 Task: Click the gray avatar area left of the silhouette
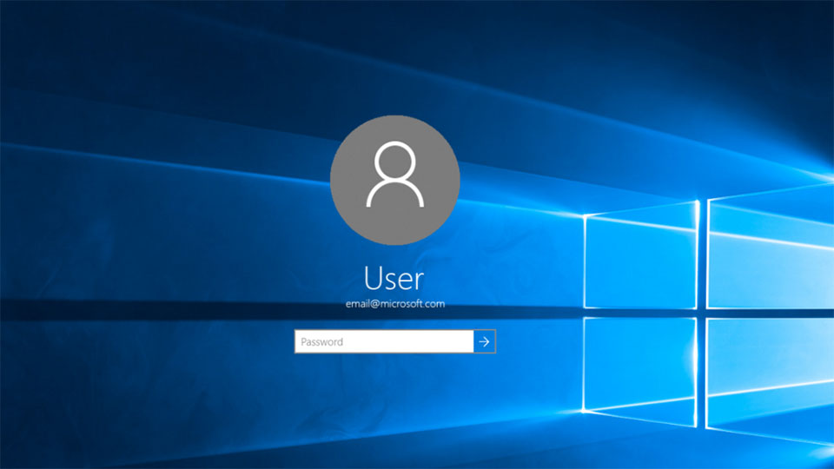[348, 181]
